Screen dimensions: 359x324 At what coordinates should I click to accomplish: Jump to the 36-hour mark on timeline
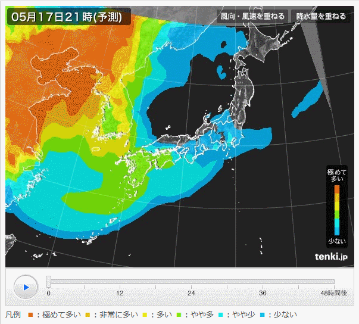[263, 282]
